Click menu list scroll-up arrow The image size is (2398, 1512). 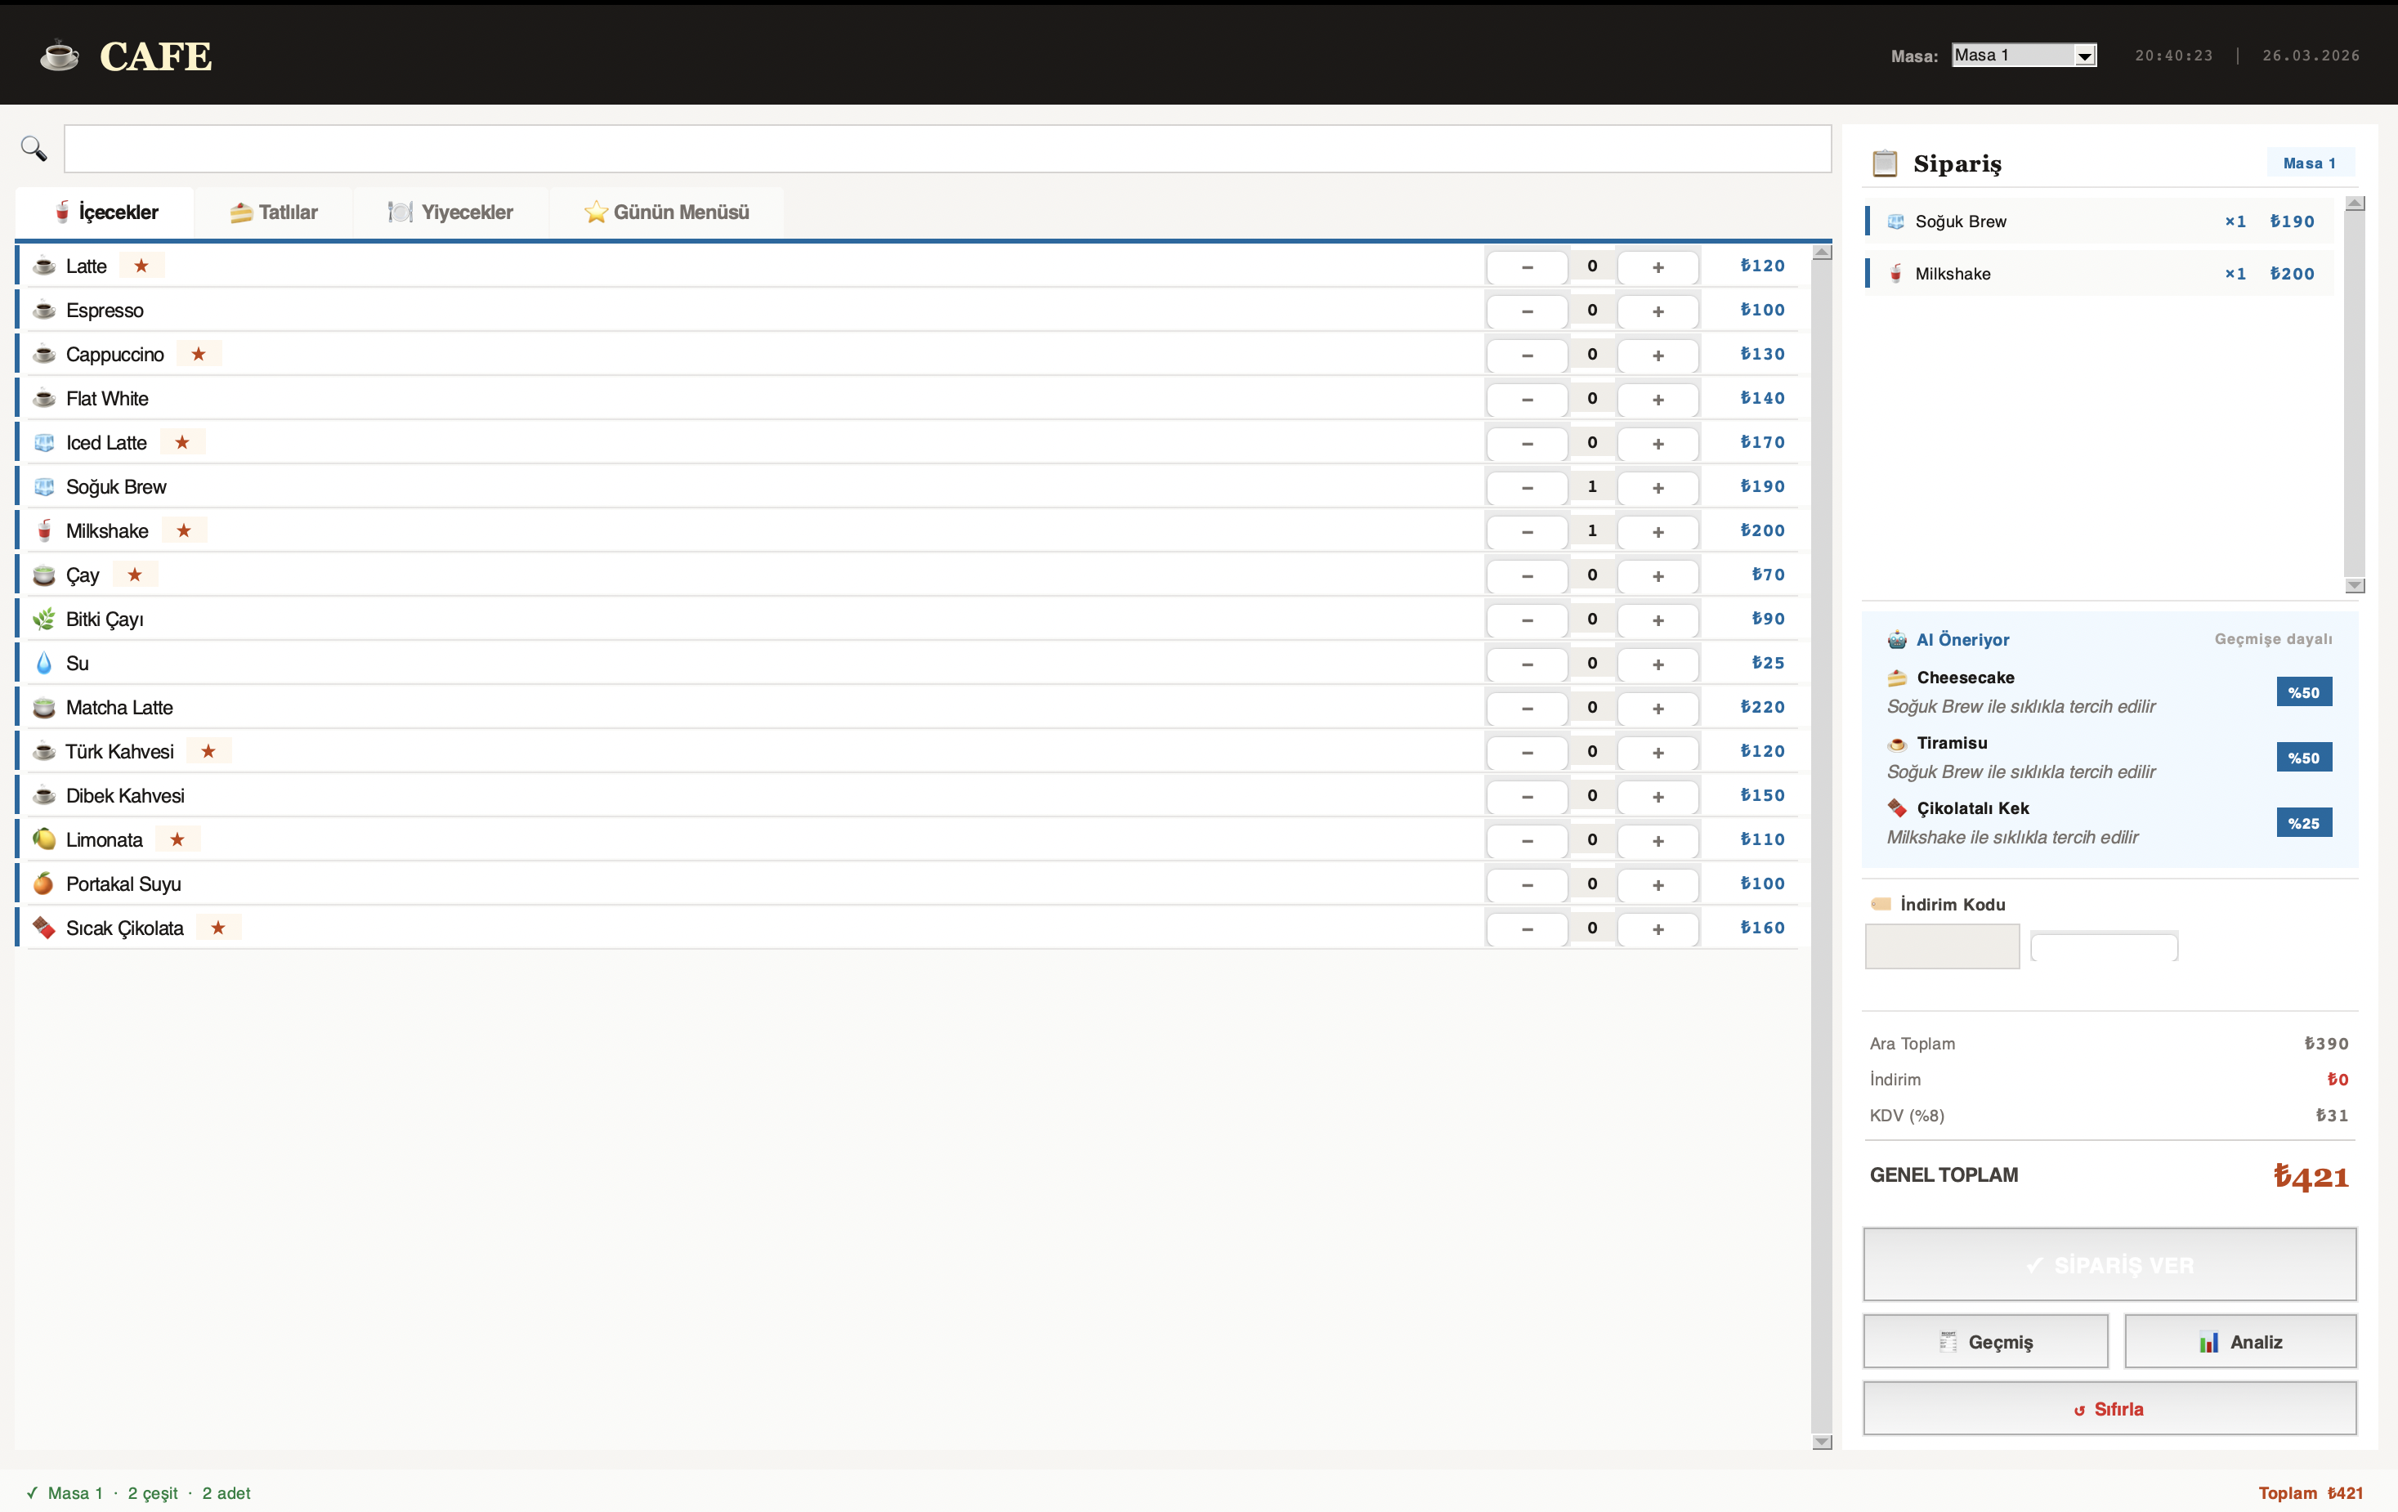tap(1822, 253)
